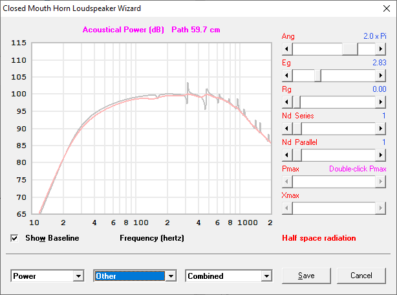Decrease Nd Series with left arrow
Image resolution: width=397 pixels, height=295 pixels.
(x=287, y=129)
